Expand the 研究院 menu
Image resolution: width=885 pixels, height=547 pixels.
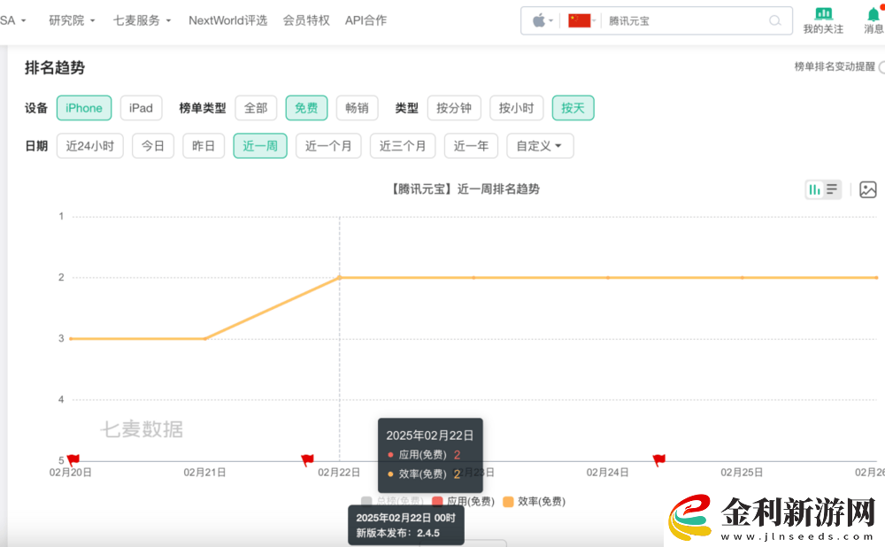pos(72,20)
